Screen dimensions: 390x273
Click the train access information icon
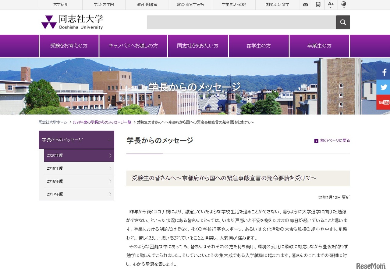[318, 5]
